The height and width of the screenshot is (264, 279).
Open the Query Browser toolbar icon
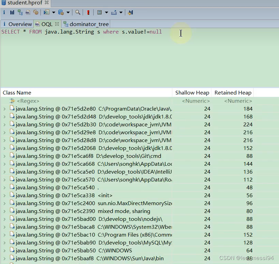coord(61,12)
